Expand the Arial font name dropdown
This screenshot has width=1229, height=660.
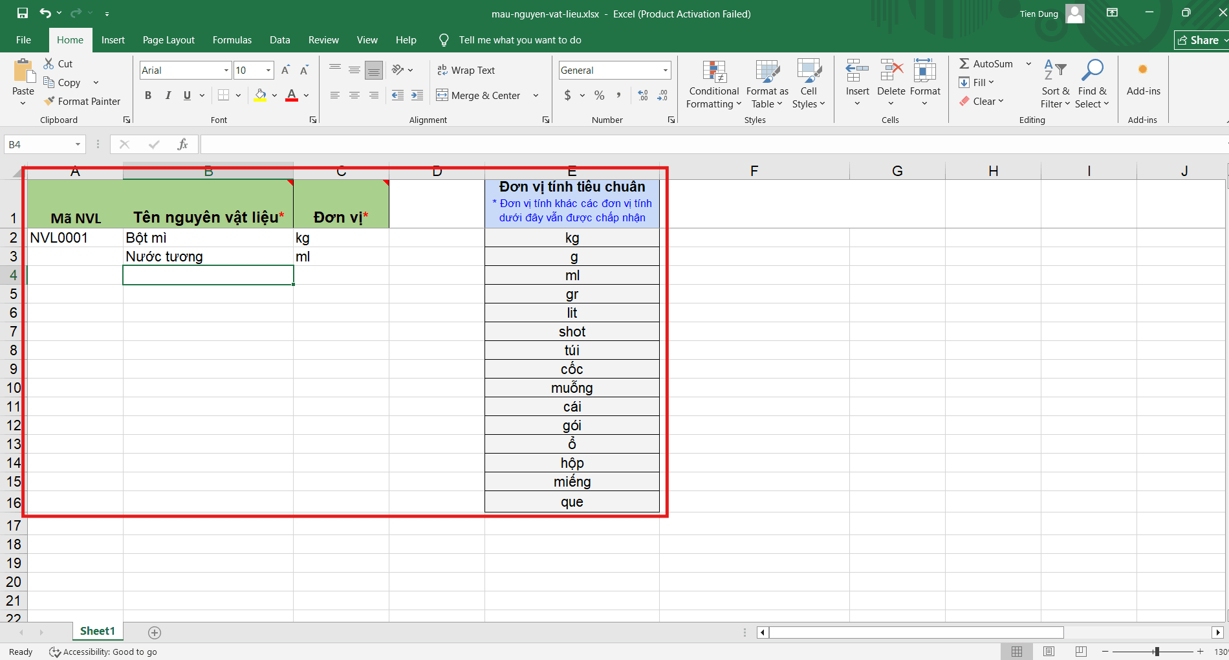[x=226, y=70]
